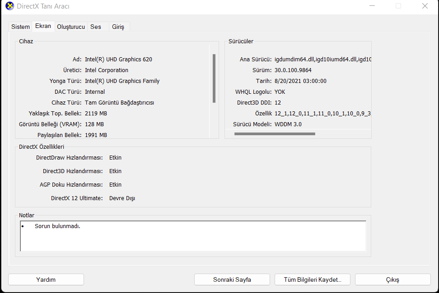This screenshot has width=439, height=293.
Task: Click the 'Yaklaşık Top. Bellek:' label
Action: 55,114
